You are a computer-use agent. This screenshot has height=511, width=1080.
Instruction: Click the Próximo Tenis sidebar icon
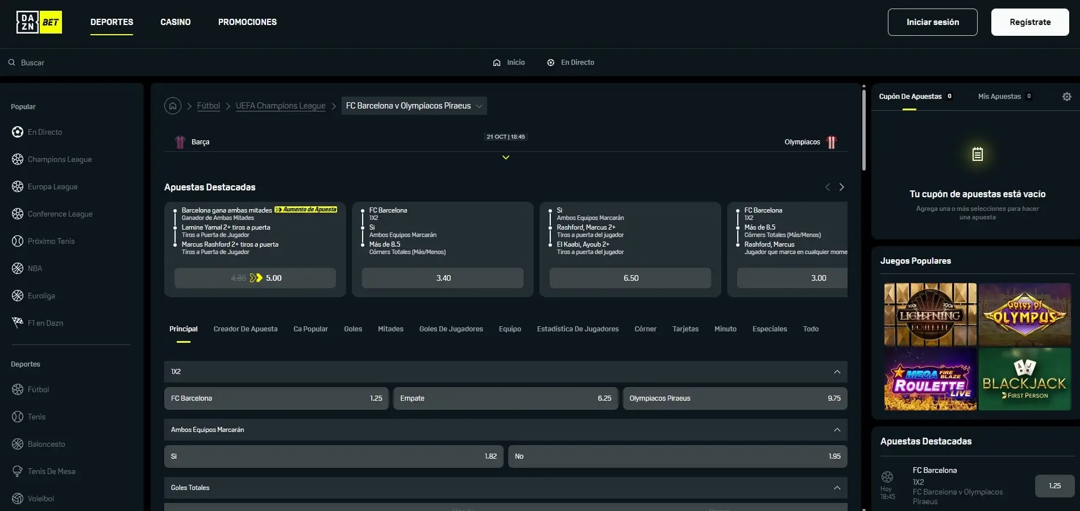tap(18, 241)
